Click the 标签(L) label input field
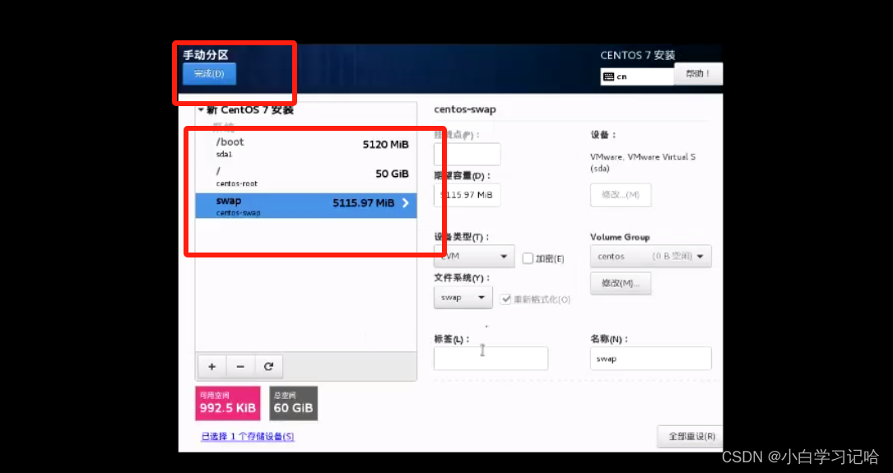This screenshot has width=893, height=473. tap(491, 359)
